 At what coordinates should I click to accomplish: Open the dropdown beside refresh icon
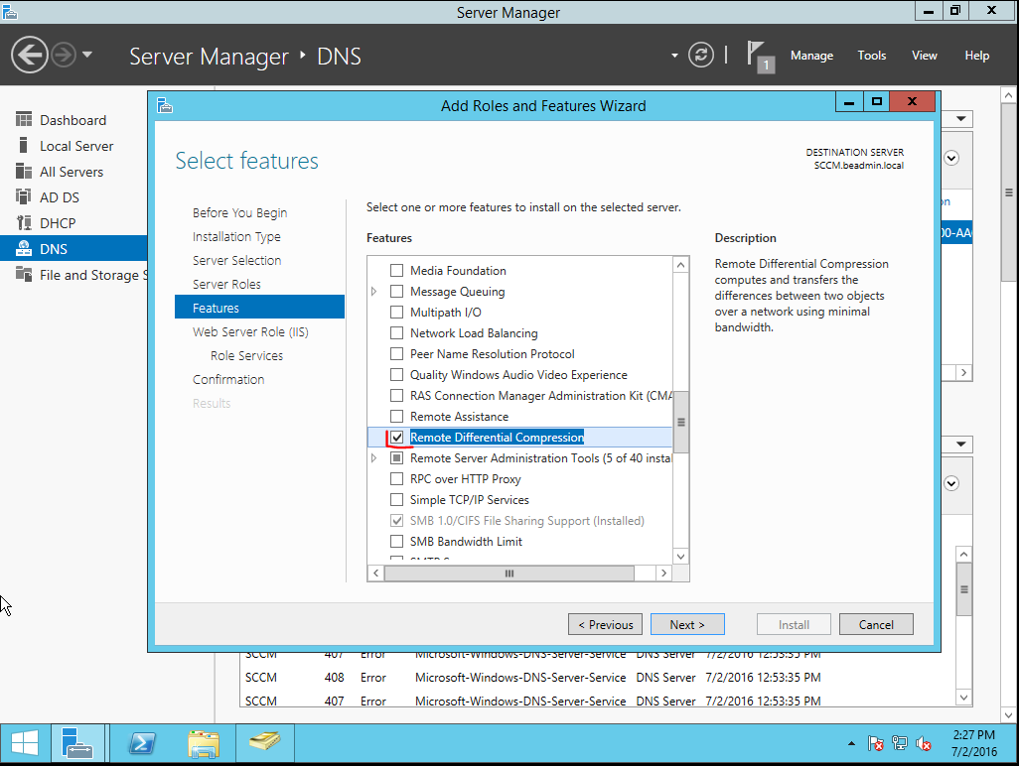pos(674,56)
